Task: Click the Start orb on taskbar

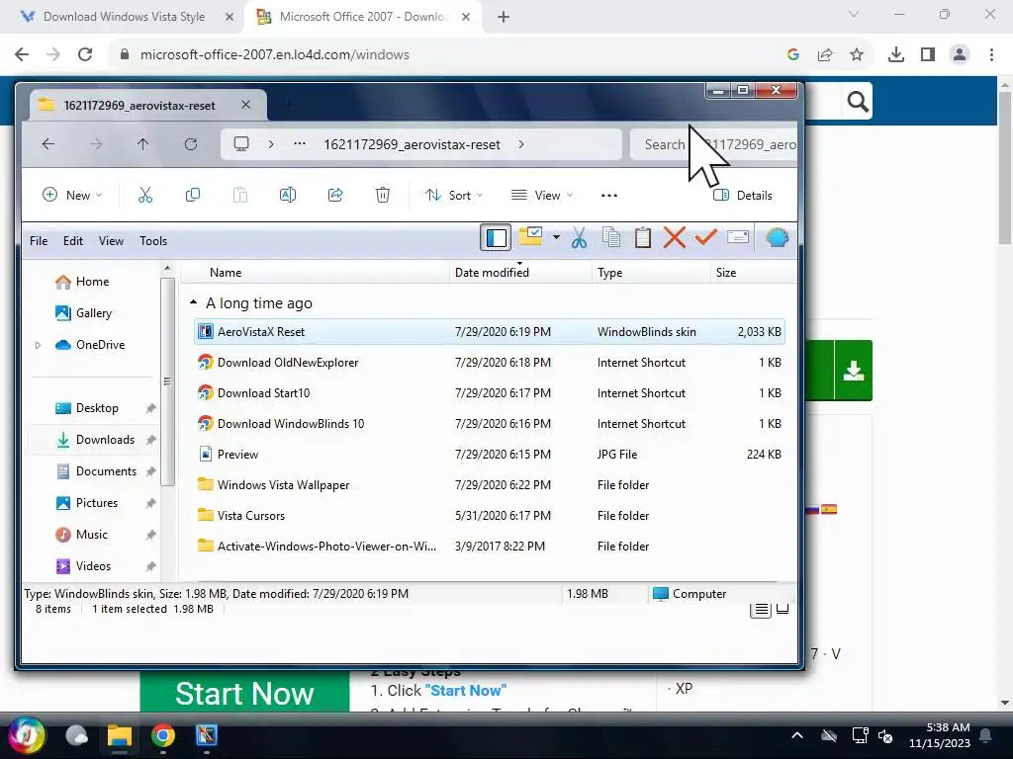Action: point(27,735)
